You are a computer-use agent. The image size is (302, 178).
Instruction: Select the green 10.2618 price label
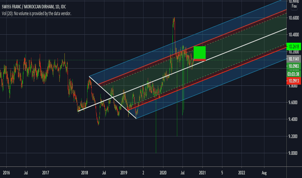click(x=294, y=47)
